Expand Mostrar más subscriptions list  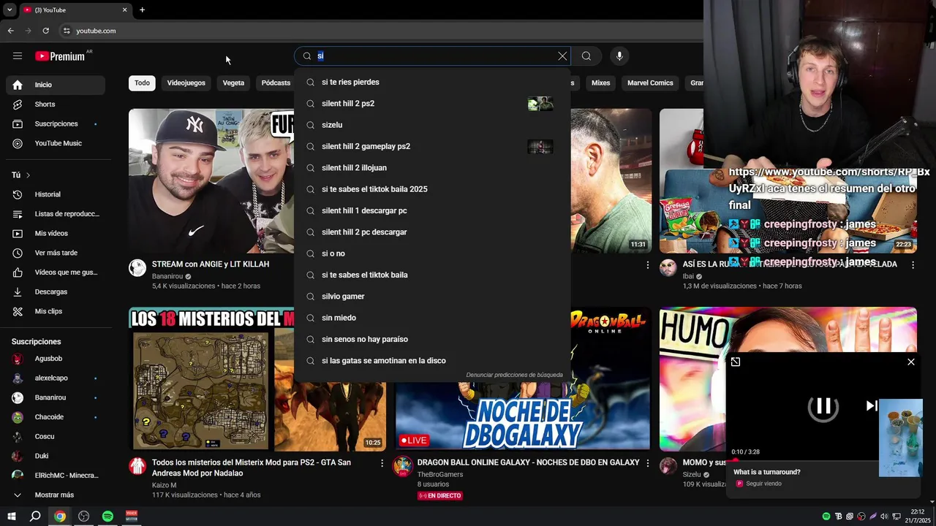pos(56,495)
